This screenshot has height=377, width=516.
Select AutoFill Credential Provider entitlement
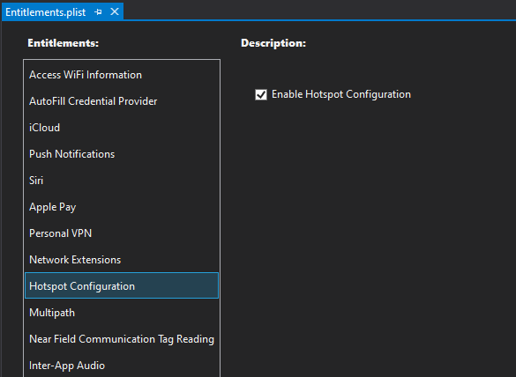pyautogui.click(x=122, y=101)
